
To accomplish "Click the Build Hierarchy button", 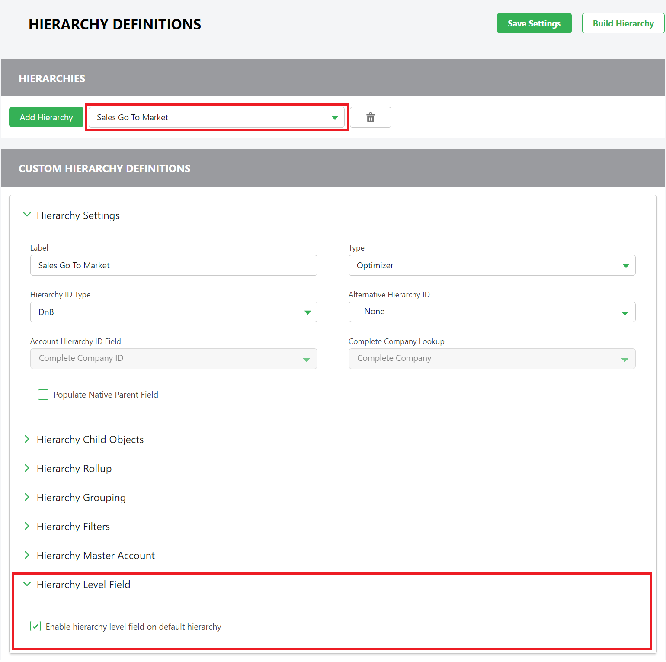I will click(x=623, y=23).
